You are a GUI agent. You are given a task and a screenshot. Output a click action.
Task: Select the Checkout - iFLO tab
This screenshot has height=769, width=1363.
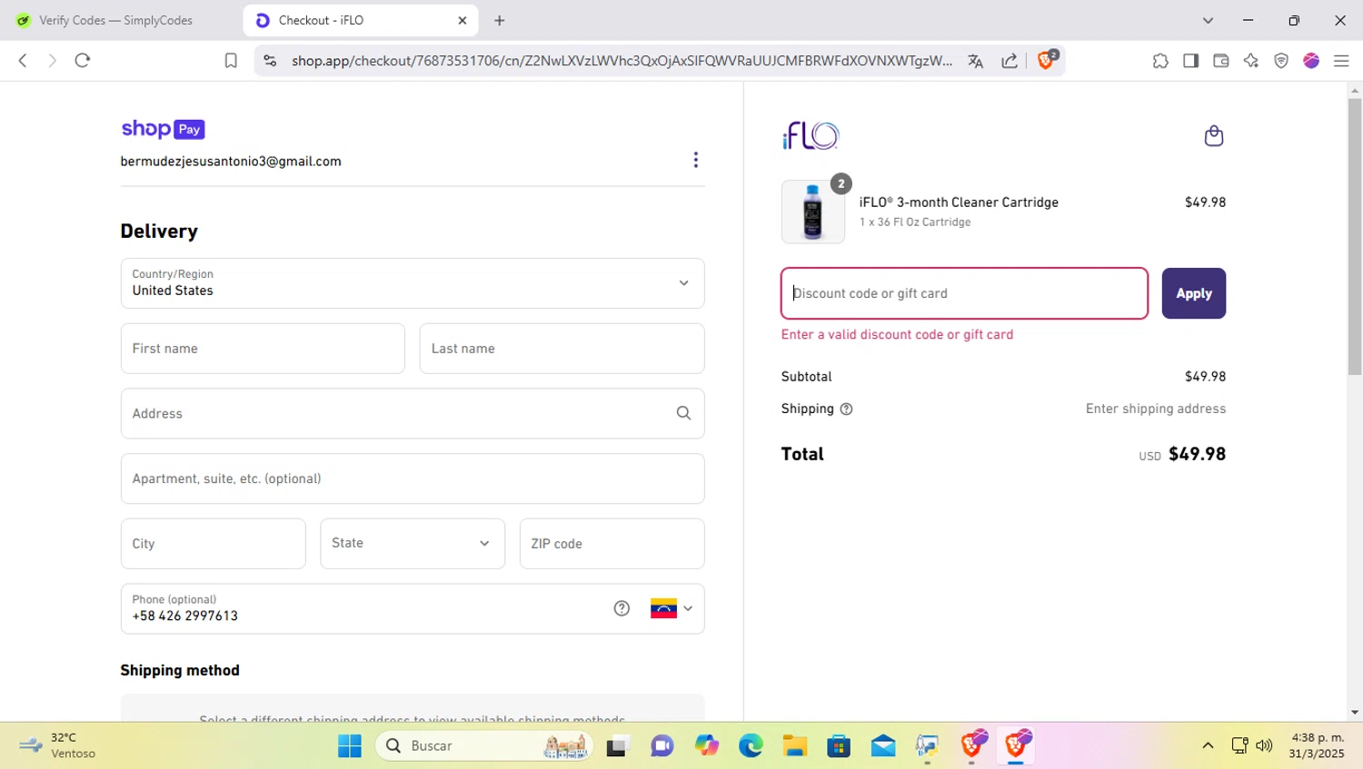tap(361, 20)
